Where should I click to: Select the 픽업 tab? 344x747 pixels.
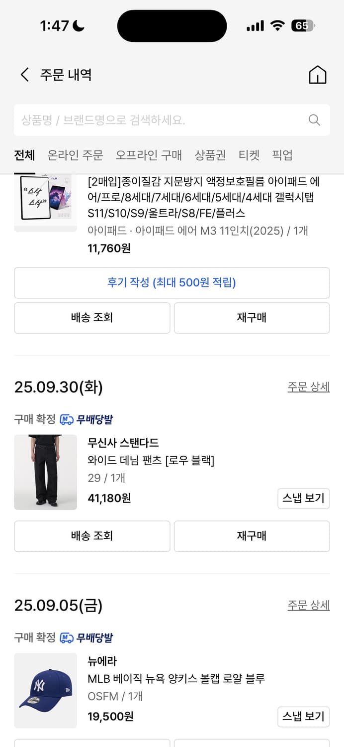click(282, 155)
